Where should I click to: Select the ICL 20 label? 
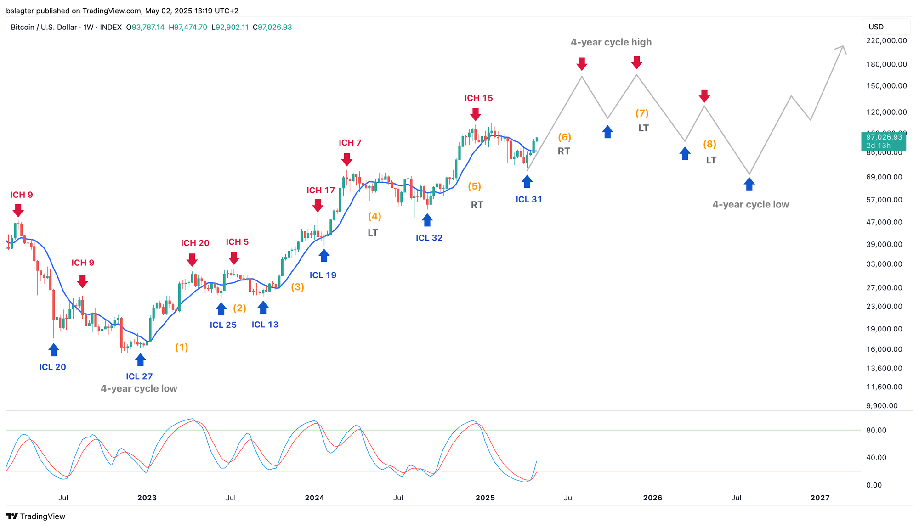pos(52,367)
